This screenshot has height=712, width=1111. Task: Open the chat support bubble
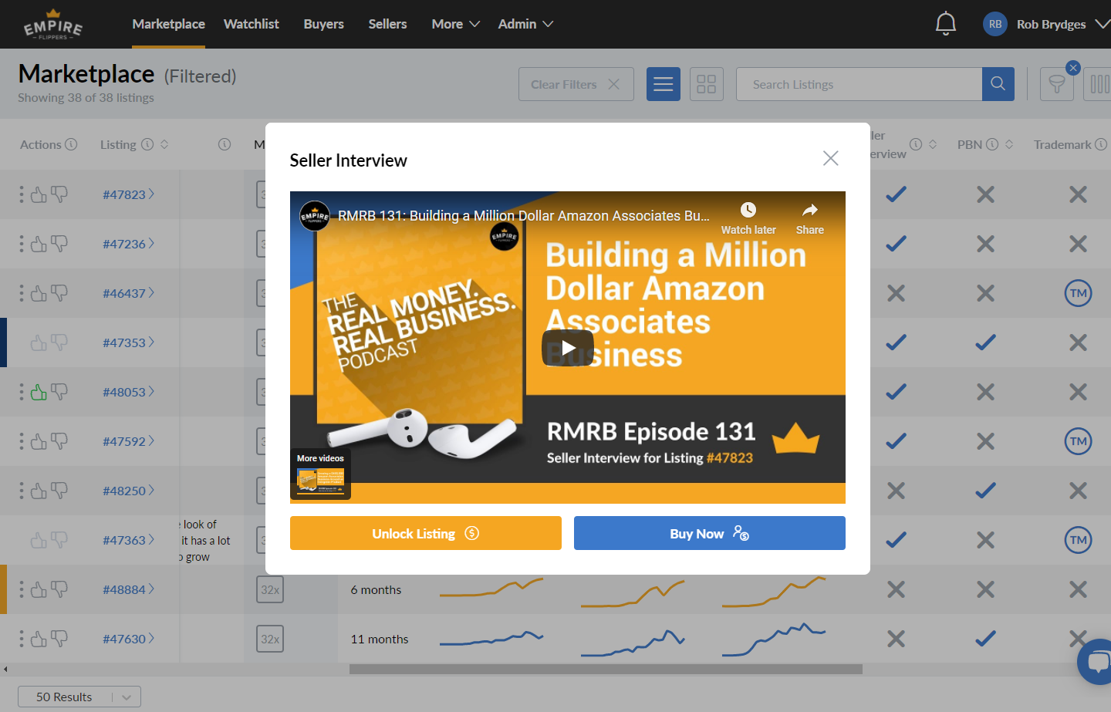(1096, 661)
